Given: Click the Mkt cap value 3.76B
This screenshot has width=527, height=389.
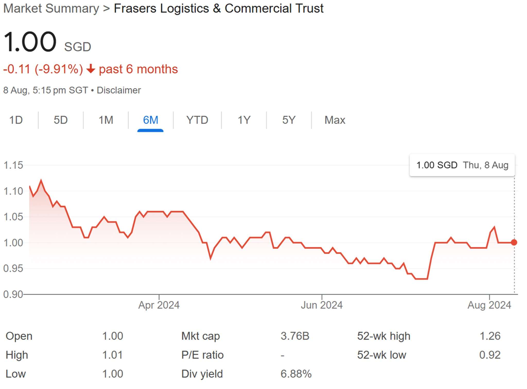Looking at the screenshot, I should 295,336.
